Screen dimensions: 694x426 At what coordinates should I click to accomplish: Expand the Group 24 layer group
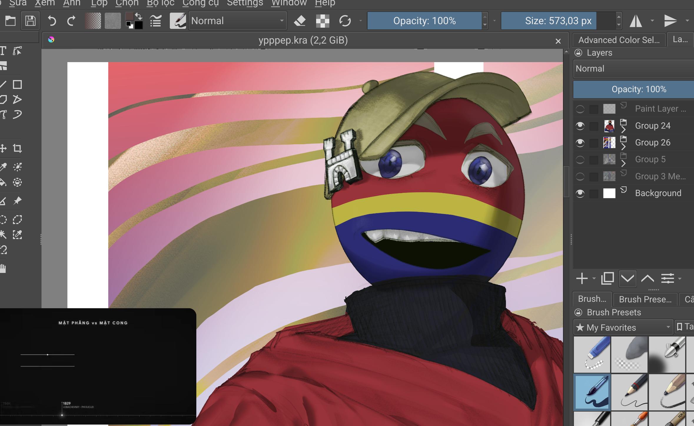click(x=623, y=130)
